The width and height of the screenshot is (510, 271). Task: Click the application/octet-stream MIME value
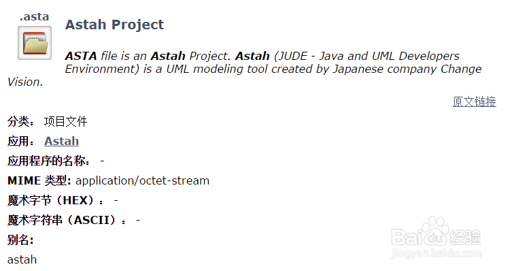(143, 180)
